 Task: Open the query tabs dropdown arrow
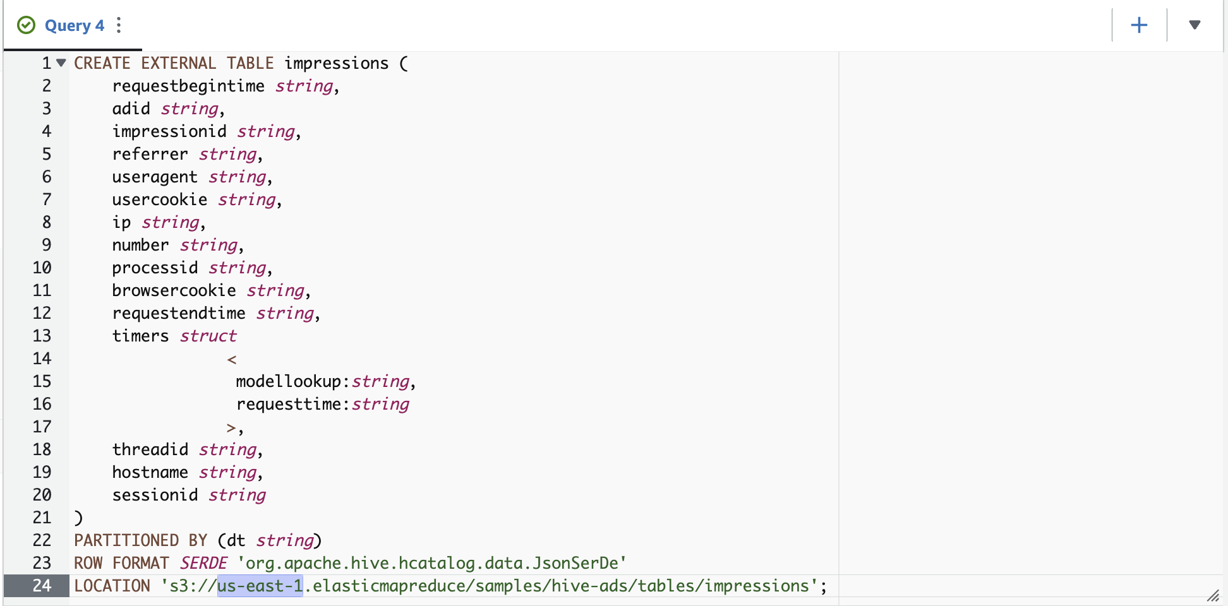click(1195, 25)
